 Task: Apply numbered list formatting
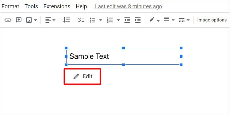[x=110, y=20]
